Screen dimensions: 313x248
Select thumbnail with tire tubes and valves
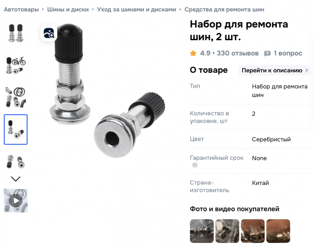(16, 97)
